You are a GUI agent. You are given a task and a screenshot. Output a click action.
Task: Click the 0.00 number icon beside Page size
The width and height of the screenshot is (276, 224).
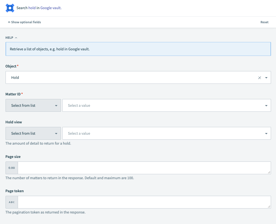click(11, 168)
